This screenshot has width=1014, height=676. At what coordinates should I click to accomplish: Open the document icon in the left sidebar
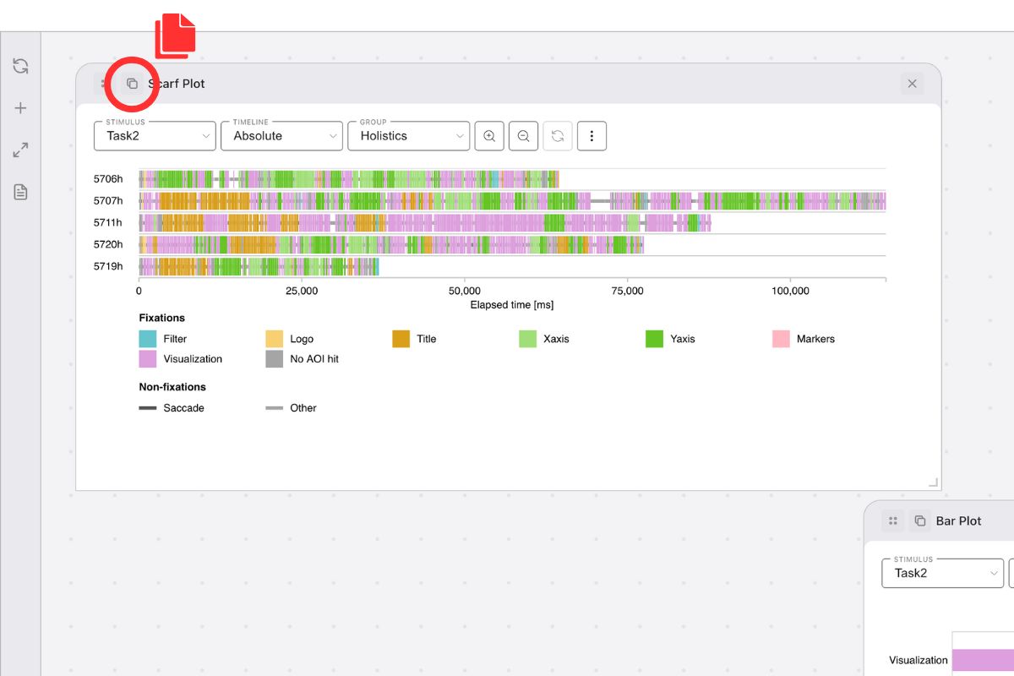(x=20, y=192)
